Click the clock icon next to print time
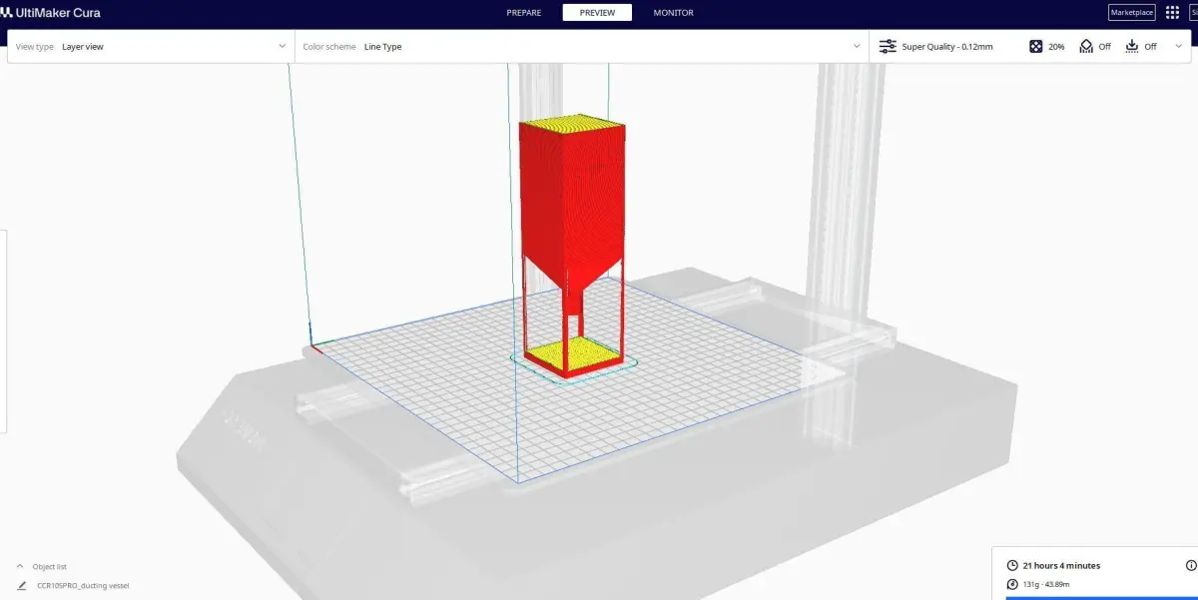1198x600 pixels. point(1012,565)
